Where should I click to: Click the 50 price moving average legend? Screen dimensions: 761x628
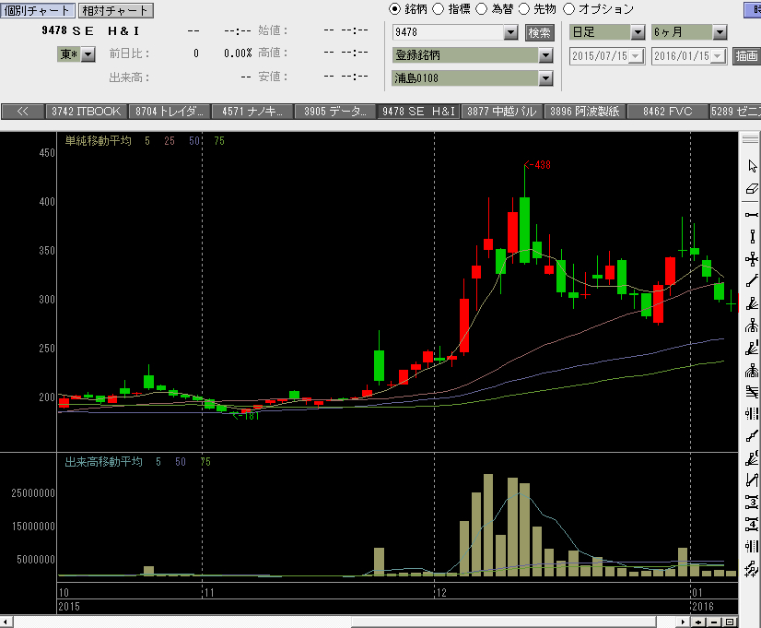(194, 141)
